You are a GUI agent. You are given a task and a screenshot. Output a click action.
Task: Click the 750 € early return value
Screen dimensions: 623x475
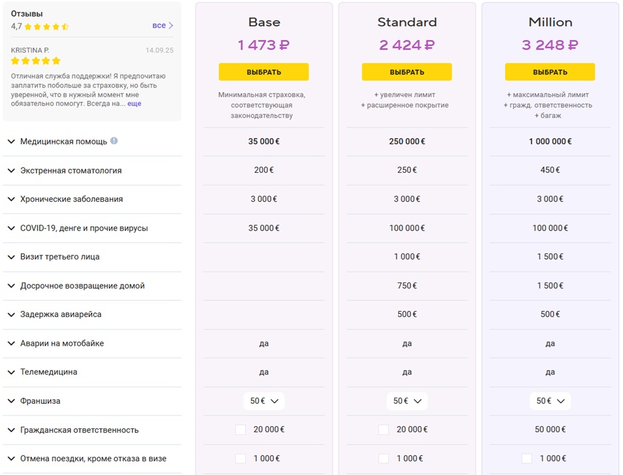click(x=407, y=286)
